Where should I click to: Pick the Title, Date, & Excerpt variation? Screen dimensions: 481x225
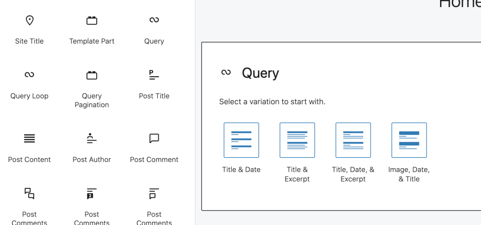pyautogui.click(x=353, y=140)
